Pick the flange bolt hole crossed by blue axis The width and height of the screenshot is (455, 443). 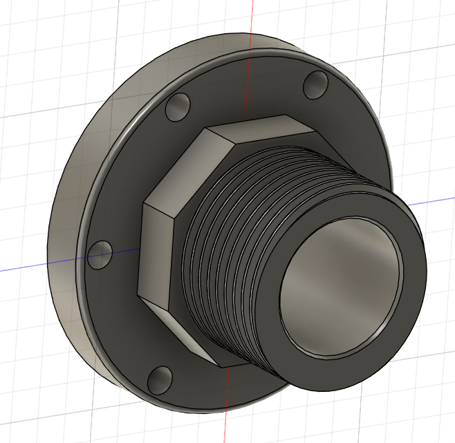click(100, 255)
